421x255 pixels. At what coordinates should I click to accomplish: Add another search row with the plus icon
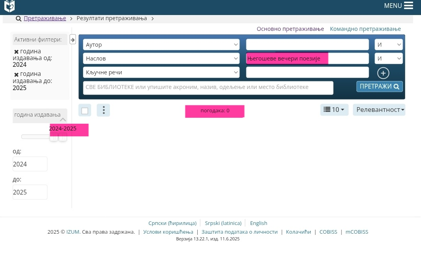pos(383,73)
